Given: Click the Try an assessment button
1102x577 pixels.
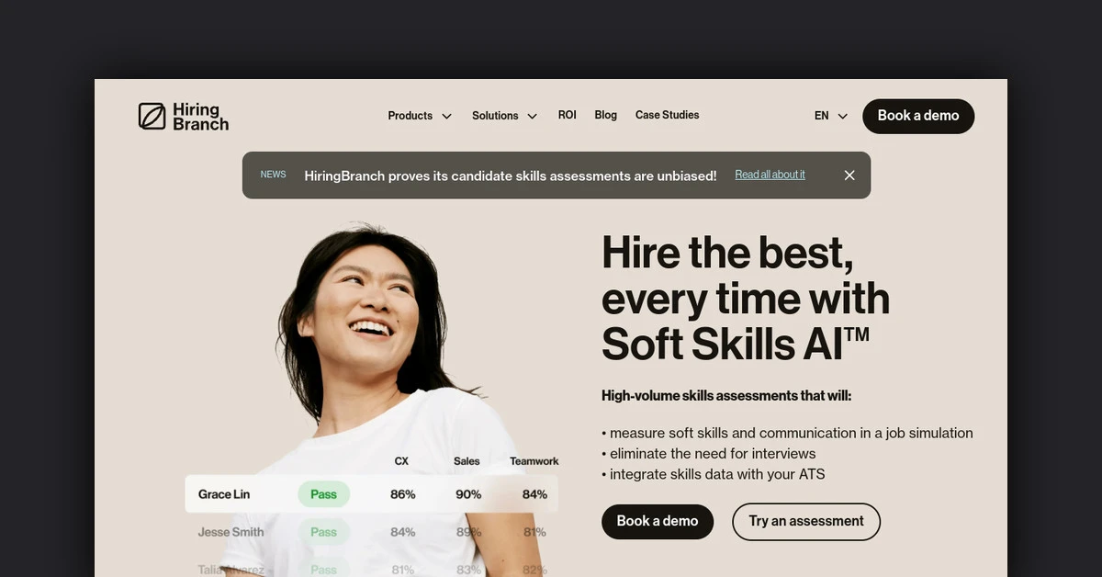Looking at the screenshot, I should tap(806, 521).
